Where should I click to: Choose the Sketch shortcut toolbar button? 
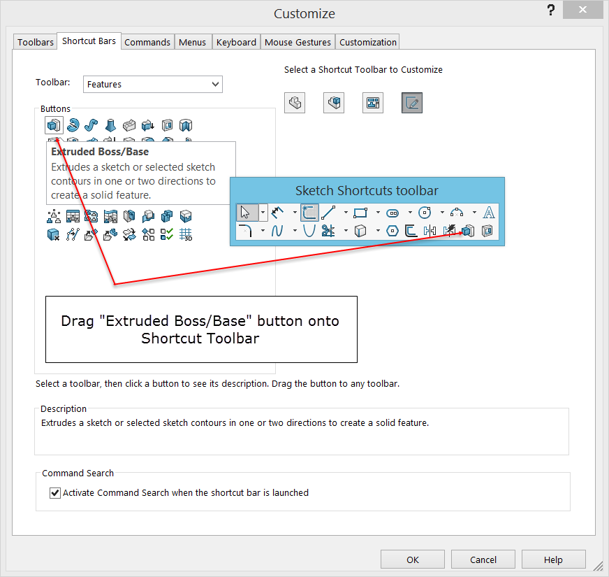click(412, 103)
